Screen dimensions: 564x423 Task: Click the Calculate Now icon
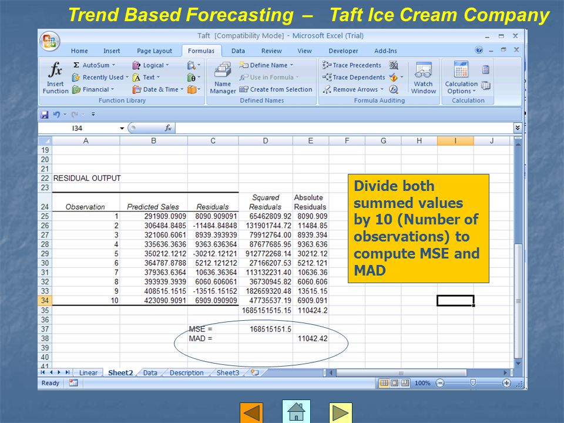[x=486, y=70]
